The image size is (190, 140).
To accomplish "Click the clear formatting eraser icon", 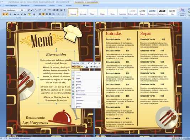I will pos(35,10).
